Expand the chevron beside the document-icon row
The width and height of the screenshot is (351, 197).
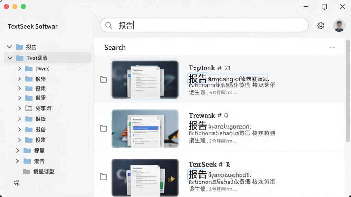pos(20,108)
